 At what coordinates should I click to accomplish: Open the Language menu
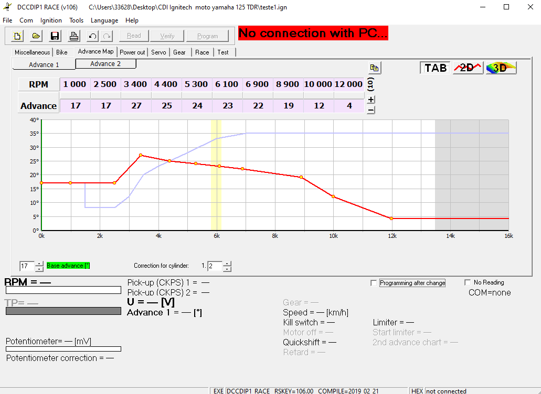click(x=104, y=20)
